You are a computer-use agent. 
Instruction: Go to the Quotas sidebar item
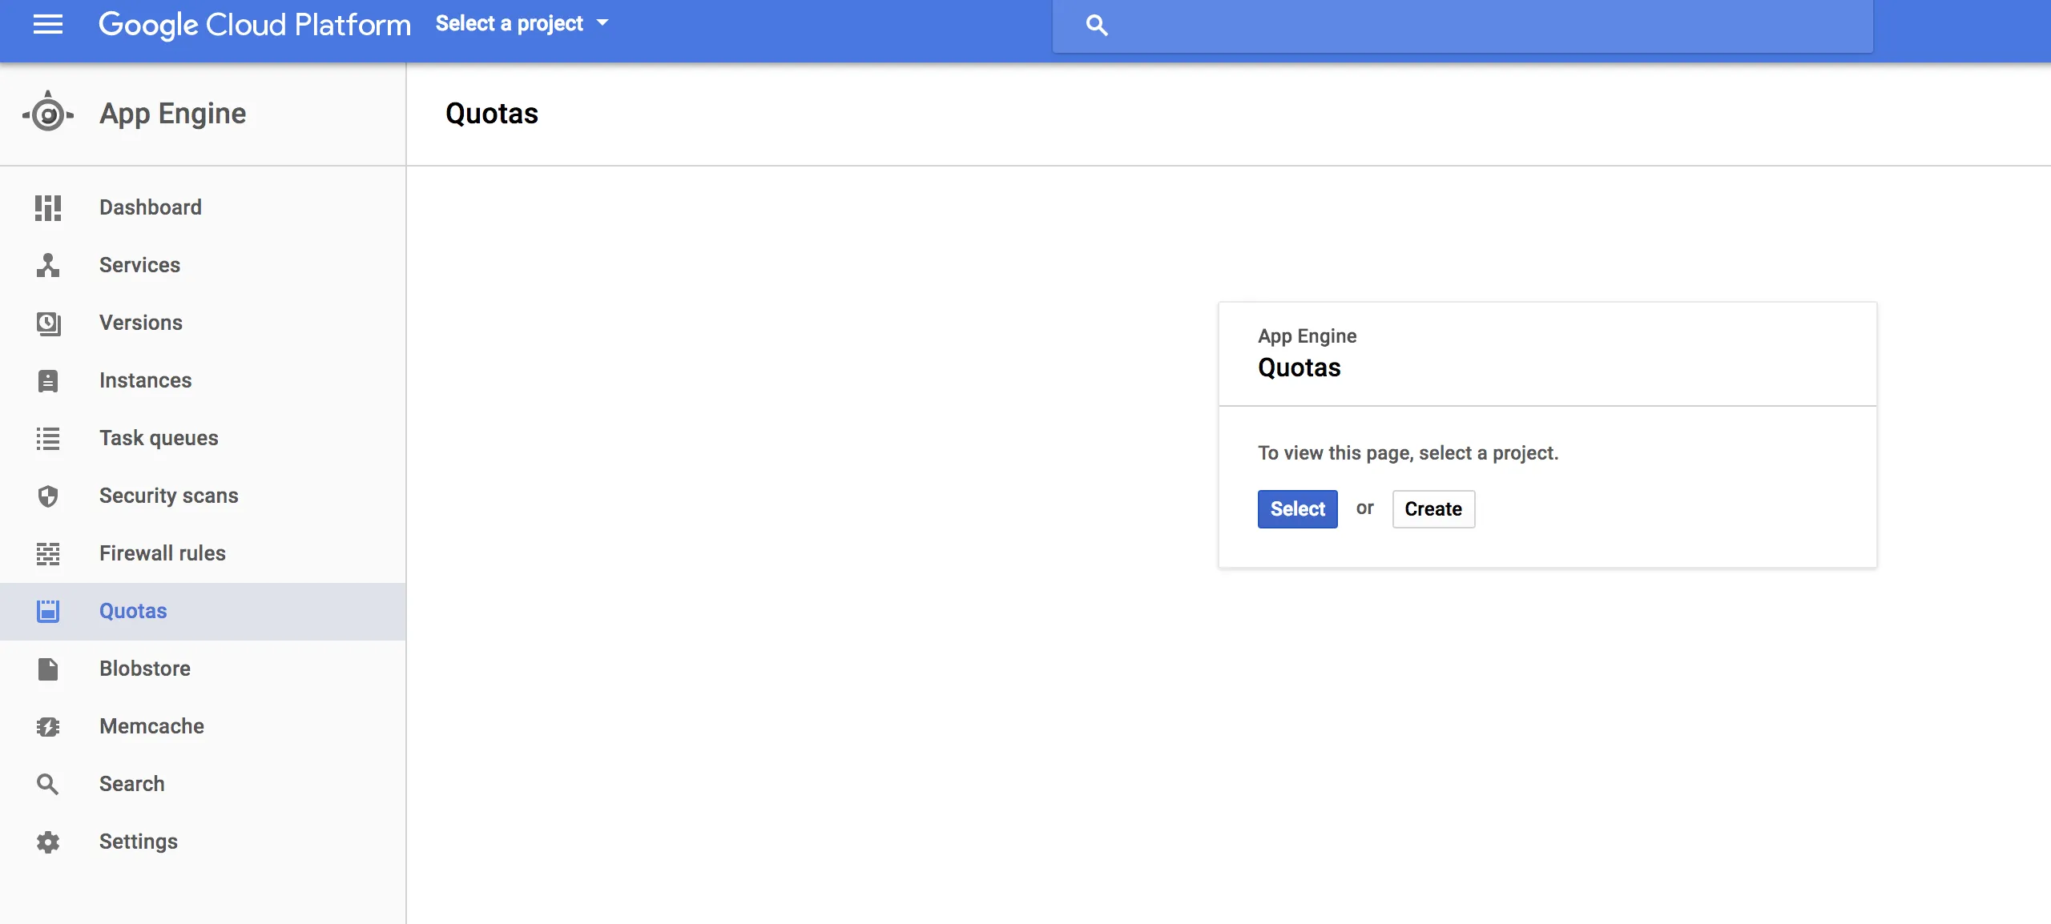pyautogui.click(x=133, y=611)
